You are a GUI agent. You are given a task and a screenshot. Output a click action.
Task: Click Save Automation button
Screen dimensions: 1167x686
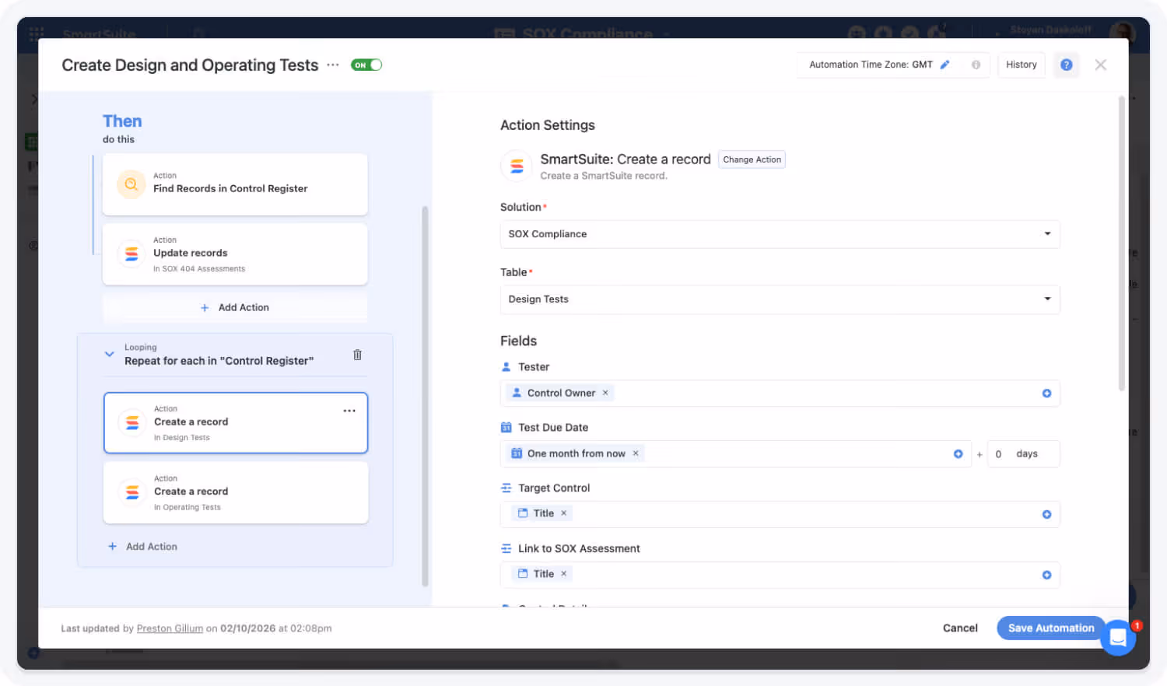tap(1050, 628)
